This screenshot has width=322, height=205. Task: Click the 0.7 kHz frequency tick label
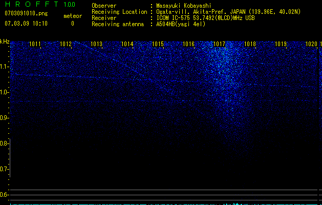(4, 169)
